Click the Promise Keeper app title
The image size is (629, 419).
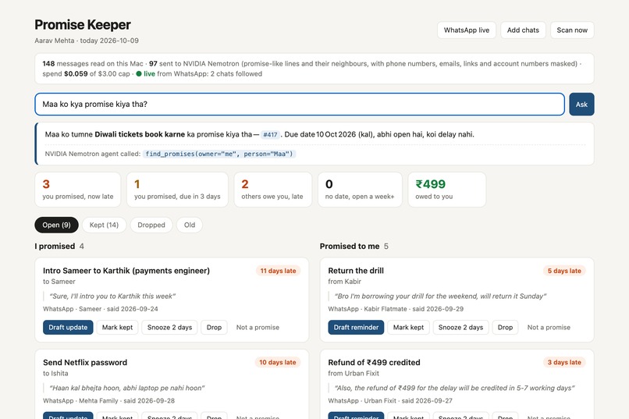[83, 24]
